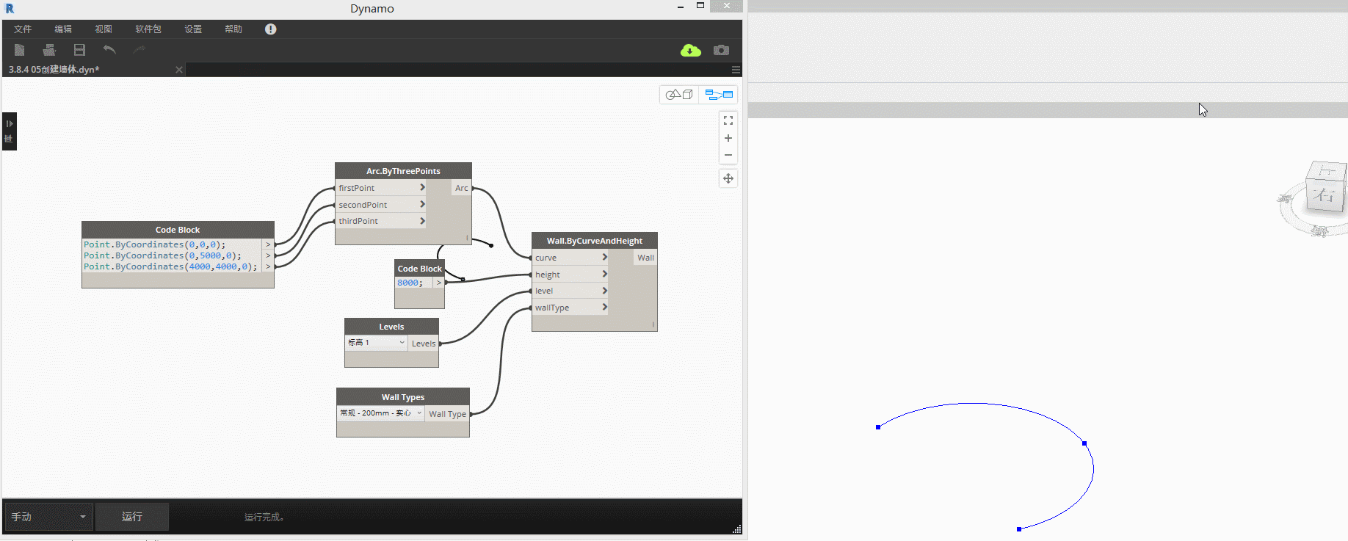Click the ViewCube in the Revit view

1325,189
